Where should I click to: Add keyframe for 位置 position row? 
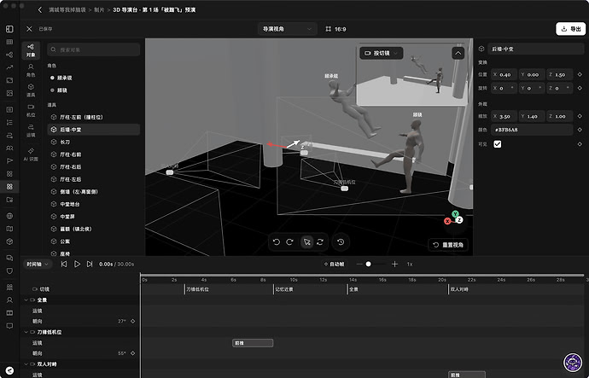coord(580,75)
